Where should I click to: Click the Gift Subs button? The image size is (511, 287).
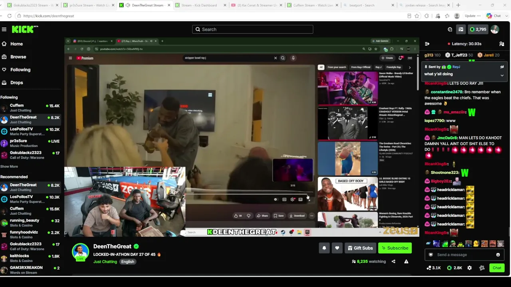point(360,248)
